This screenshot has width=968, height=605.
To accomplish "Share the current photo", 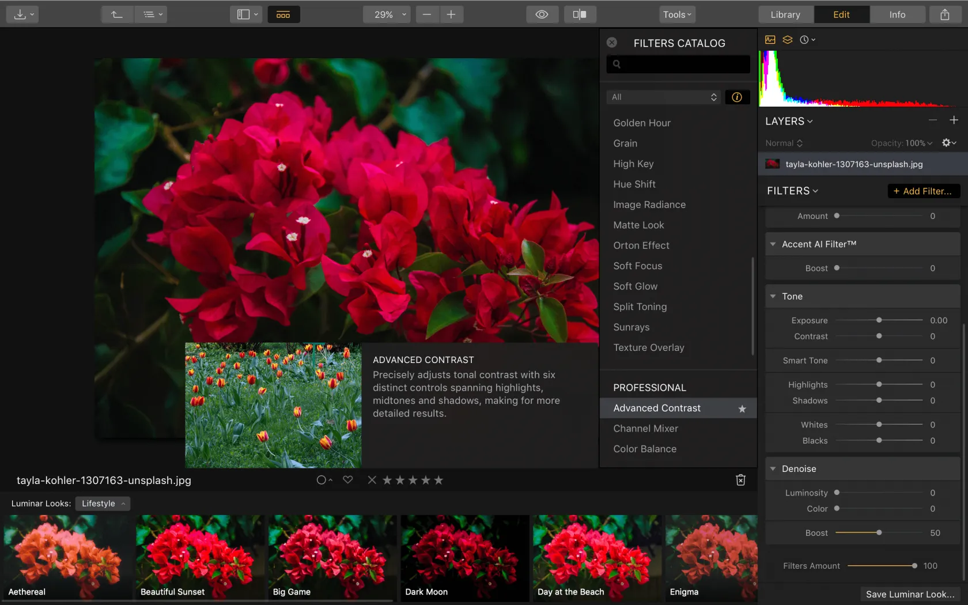I will point(944,14).
